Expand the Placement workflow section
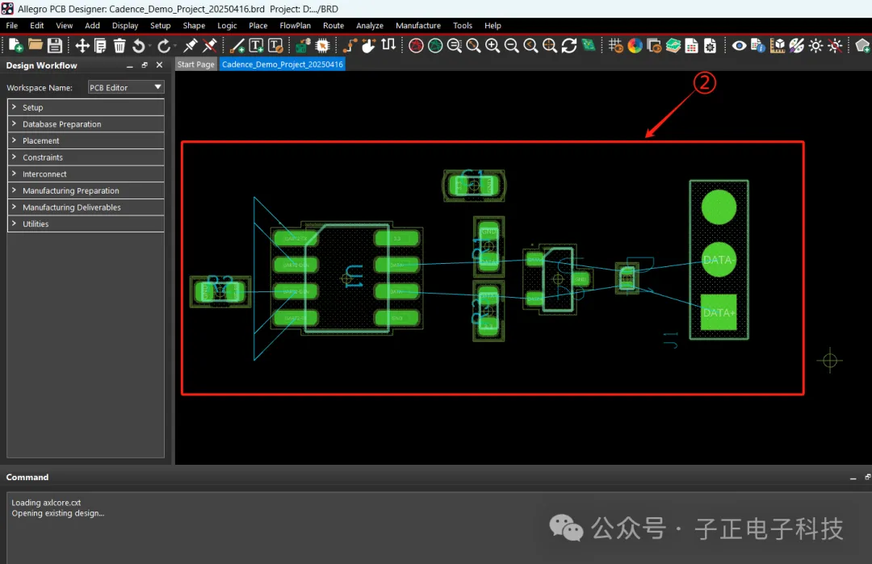Viewport: 872px width, 564px height. click(x=86, y=140)
